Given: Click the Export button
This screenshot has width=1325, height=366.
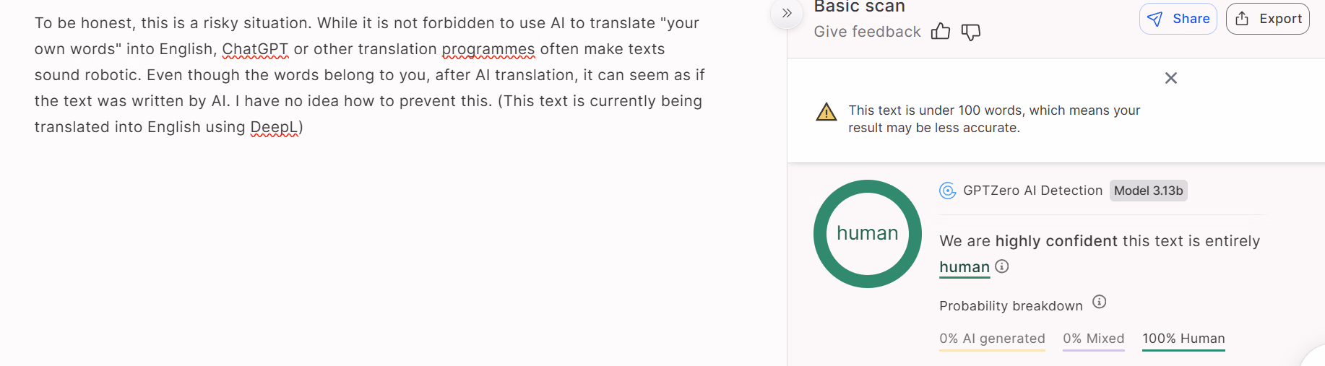Looking at the screenshot, I should coord(1267,19).
